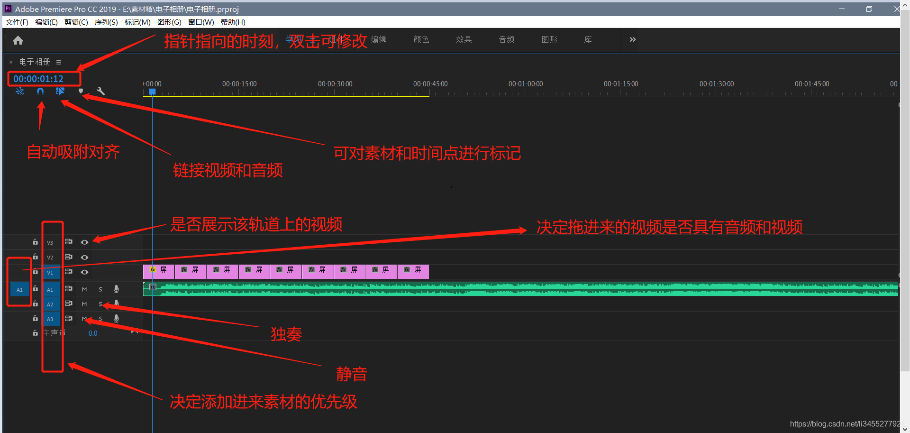Open the 序列(S) menu
Screen dimensions: 910x433
pyautogui.click(x=106, y=22)
